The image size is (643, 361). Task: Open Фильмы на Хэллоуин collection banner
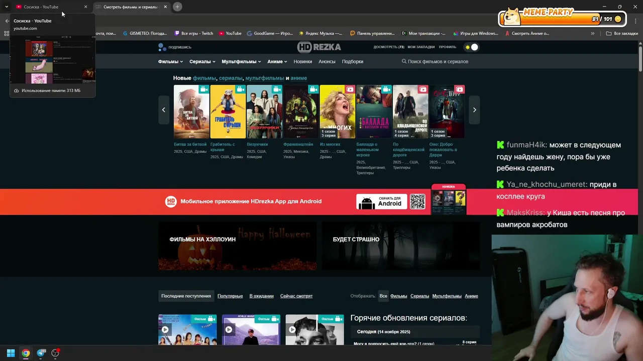[238, 246]
